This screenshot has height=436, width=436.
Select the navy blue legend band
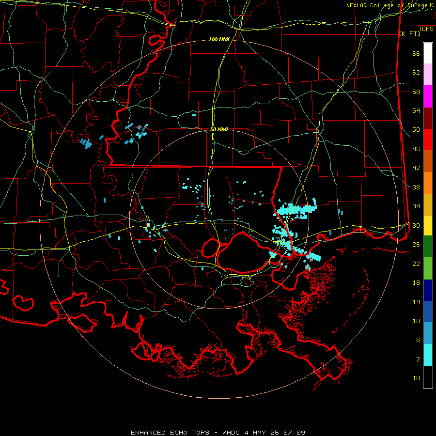(428, 290)
